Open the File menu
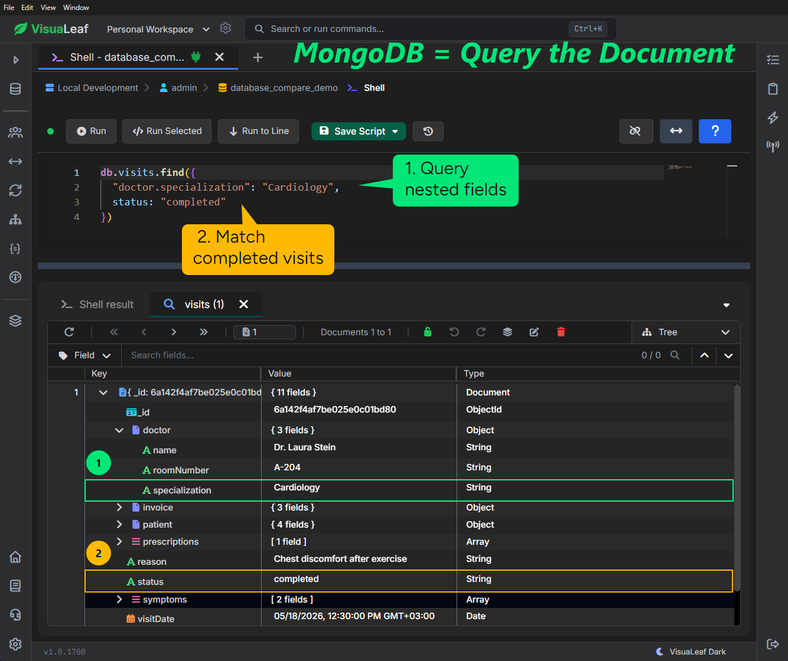This screenshot has width=788, height=661. (x=9, y=8)
